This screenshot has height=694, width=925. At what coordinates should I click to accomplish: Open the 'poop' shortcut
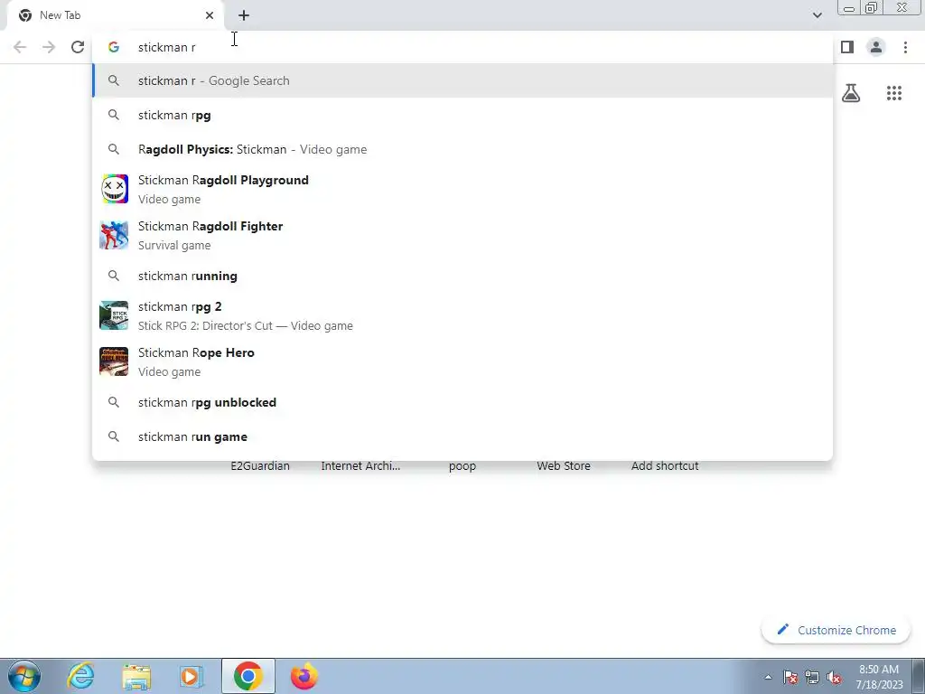point(462,466)
